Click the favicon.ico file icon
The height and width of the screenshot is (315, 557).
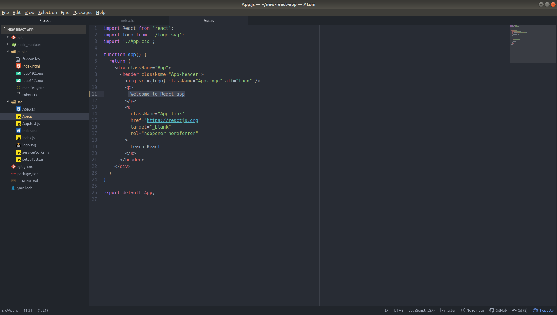pos(18,59)
